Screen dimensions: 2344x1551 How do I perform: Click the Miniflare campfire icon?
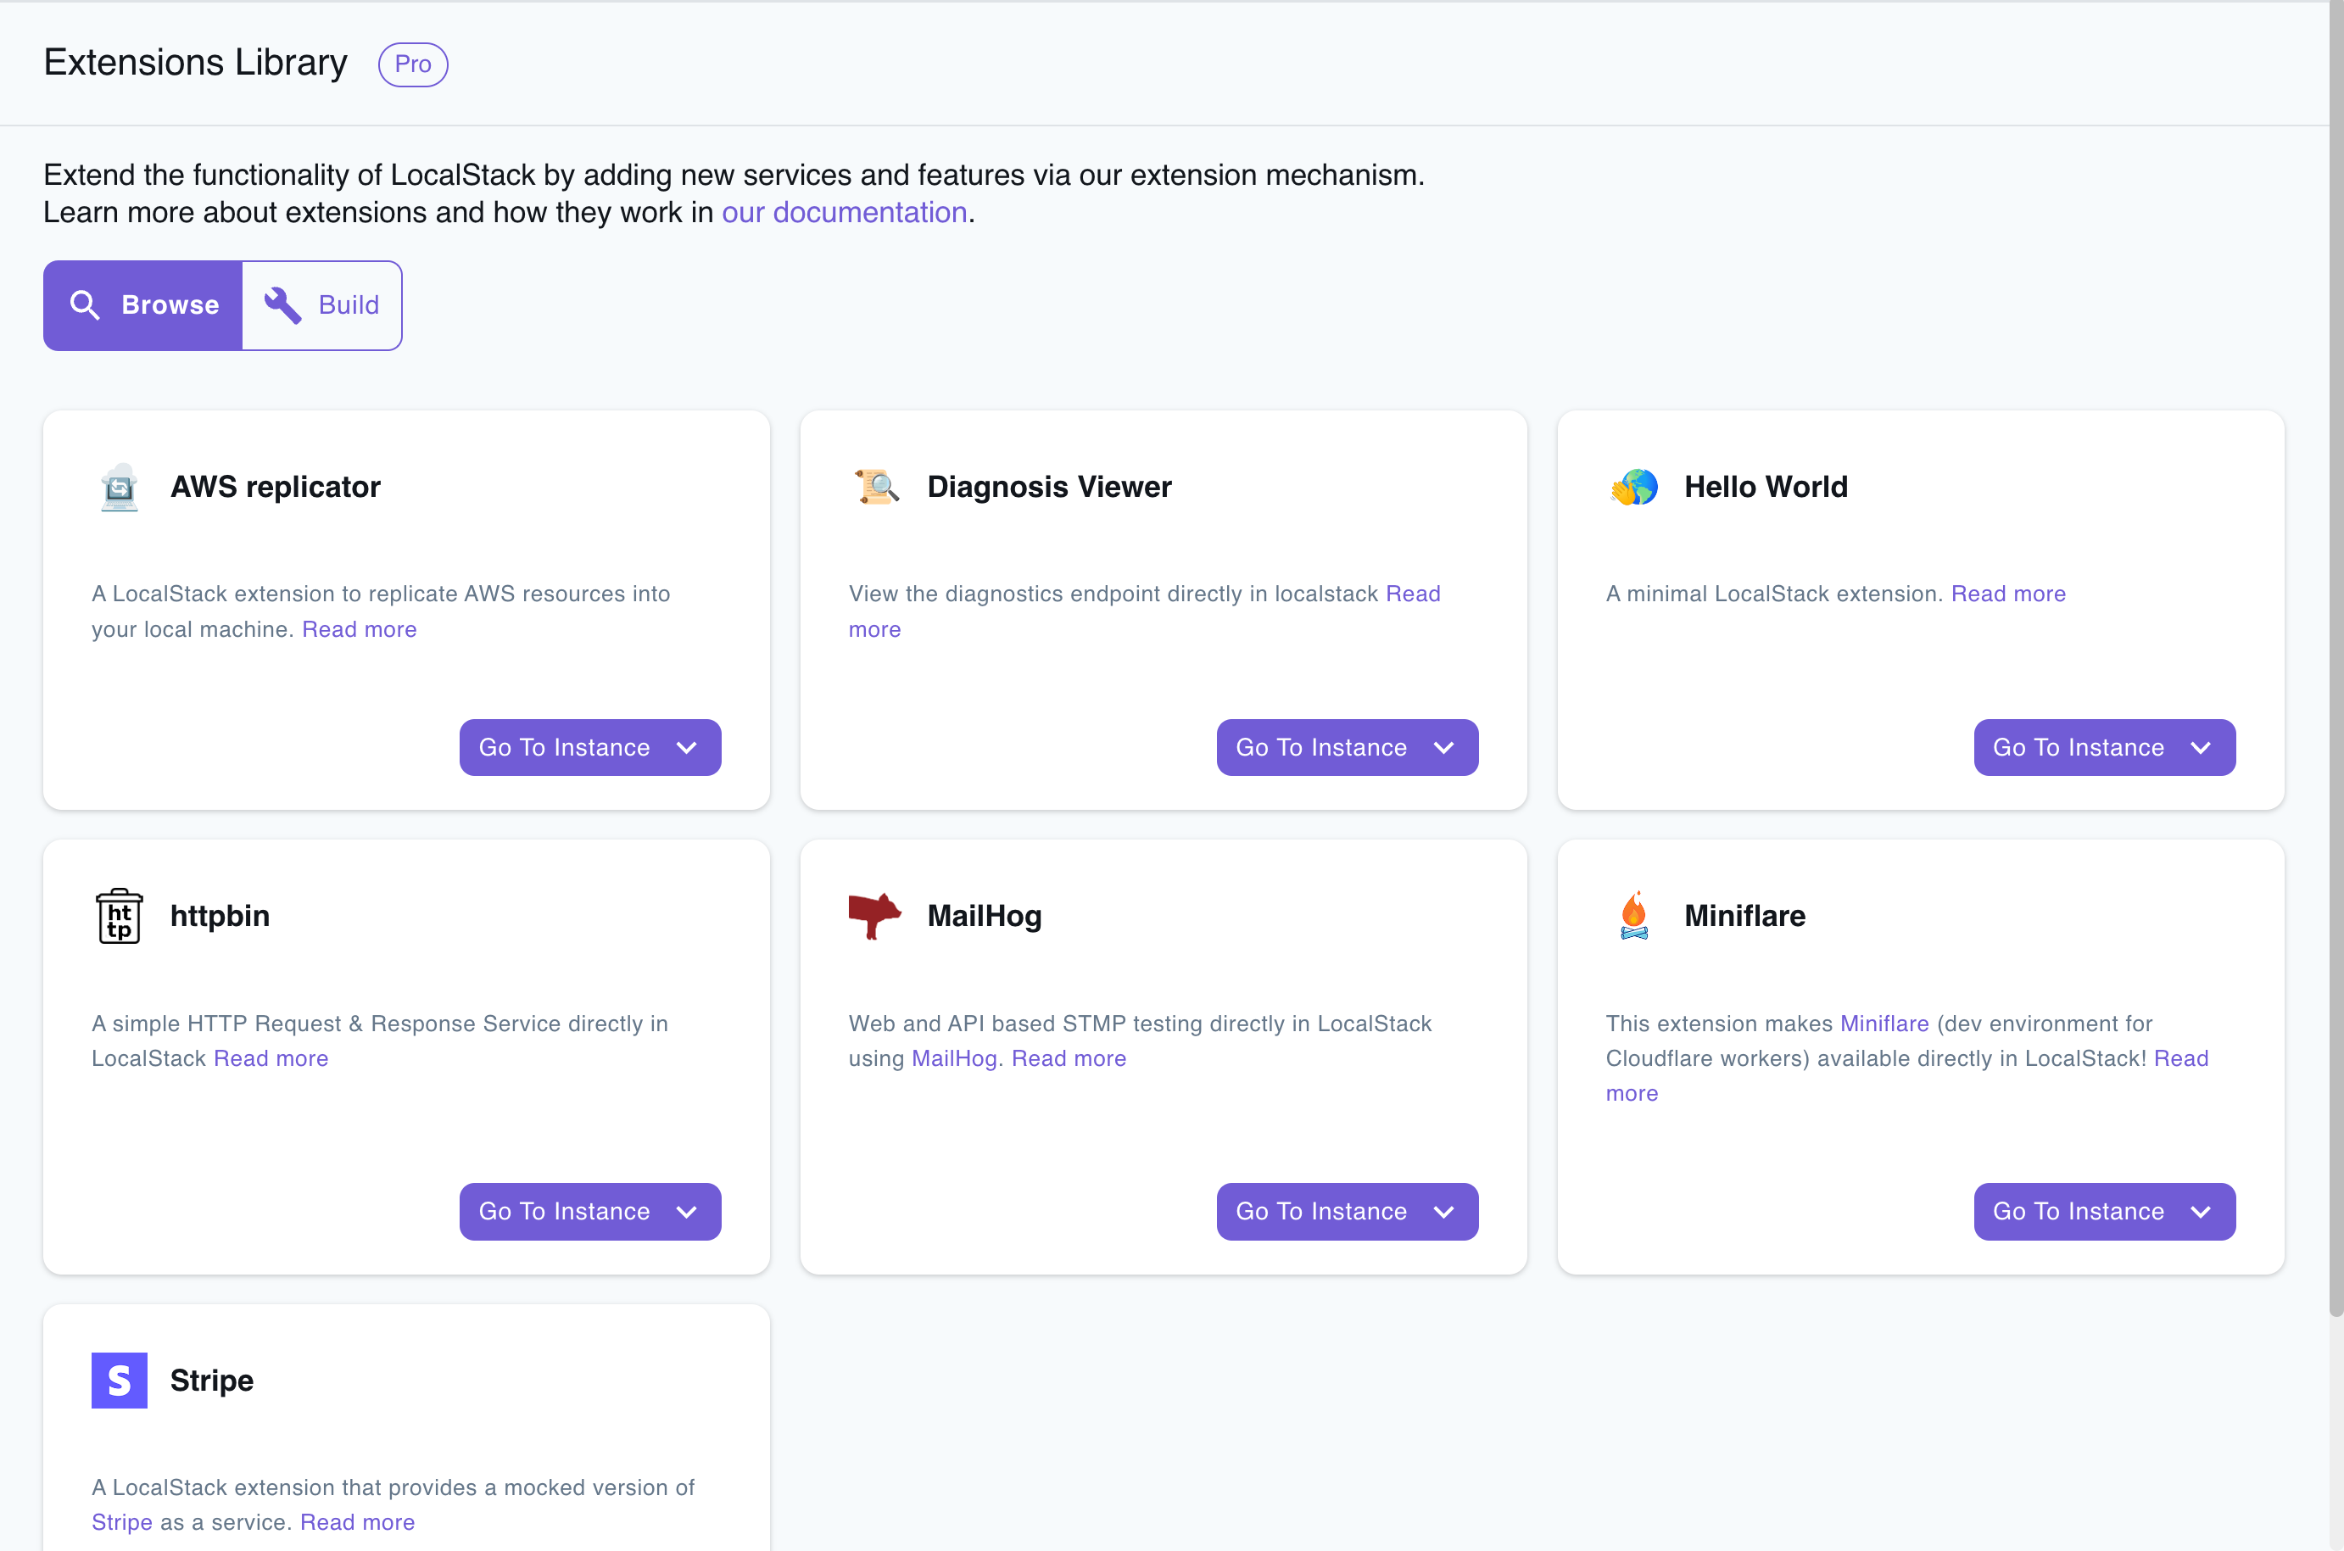pos(1632,916)
